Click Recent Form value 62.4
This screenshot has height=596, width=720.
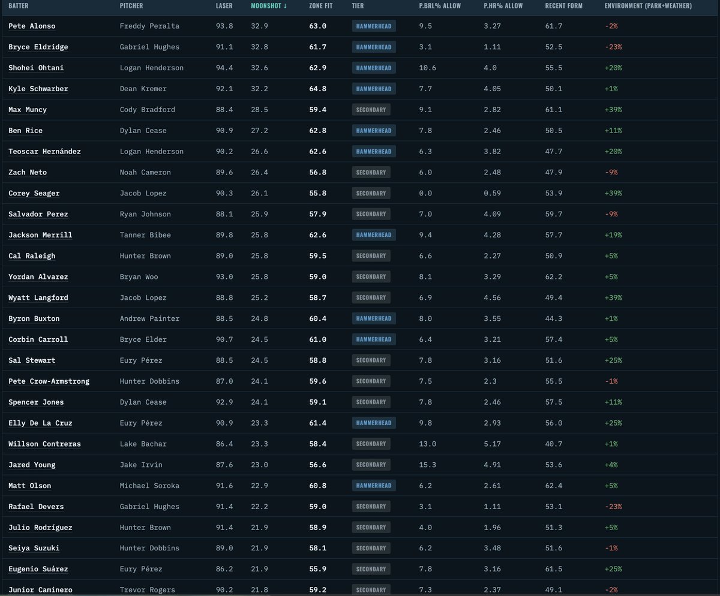[x=554, y=486]
